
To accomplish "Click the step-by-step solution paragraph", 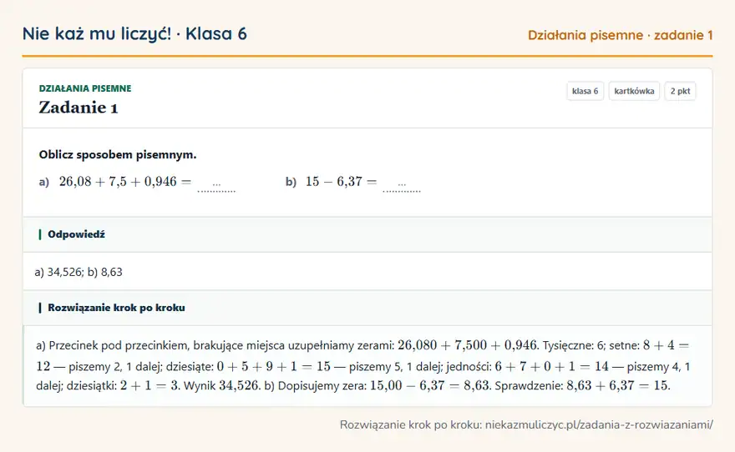I will click(x=362, y=365).
